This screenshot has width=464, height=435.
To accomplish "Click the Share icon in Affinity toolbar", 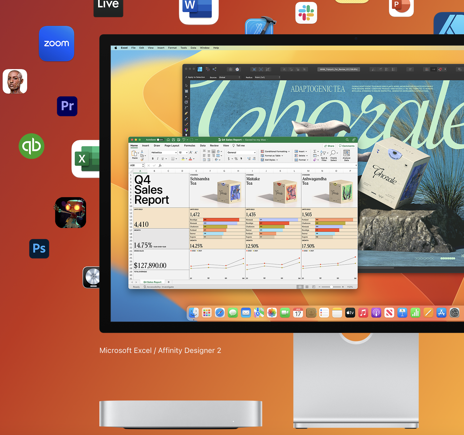I will tap(214, 69).
